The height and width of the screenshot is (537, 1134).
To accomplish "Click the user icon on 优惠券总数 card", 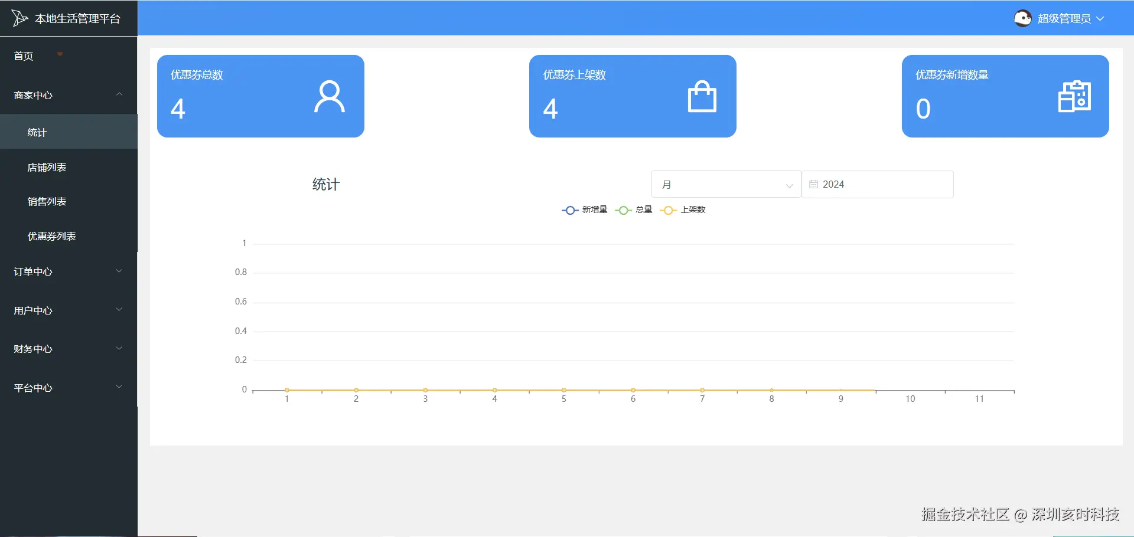I will click(330, 97).
